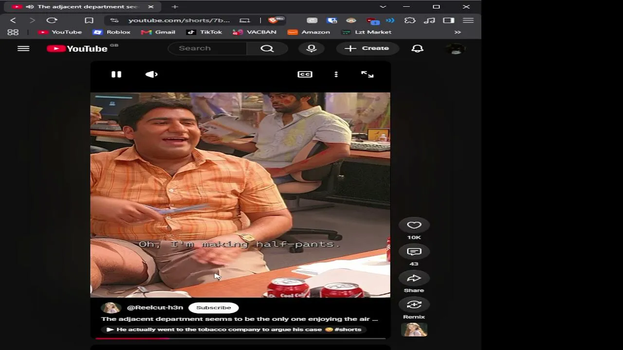The image size is (623, 350).
Task: Open the browser main menu
Action: click(468, 20)
